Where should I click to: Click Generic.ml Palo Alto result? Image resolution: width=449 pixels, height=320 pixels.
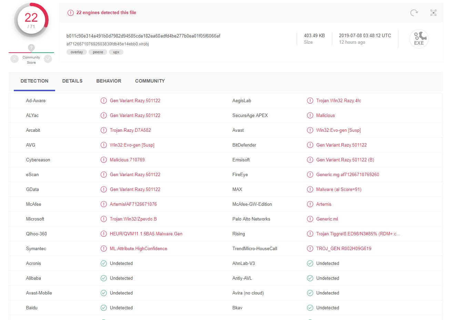(327, 219)
